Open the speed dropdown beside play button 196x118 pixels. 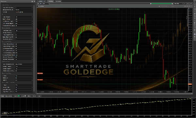coord(178,4)
